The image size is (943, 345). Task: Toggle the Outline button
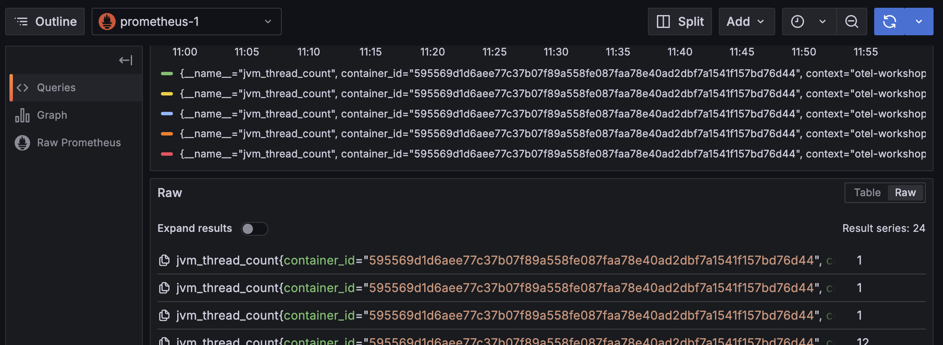tap(45, 22)
